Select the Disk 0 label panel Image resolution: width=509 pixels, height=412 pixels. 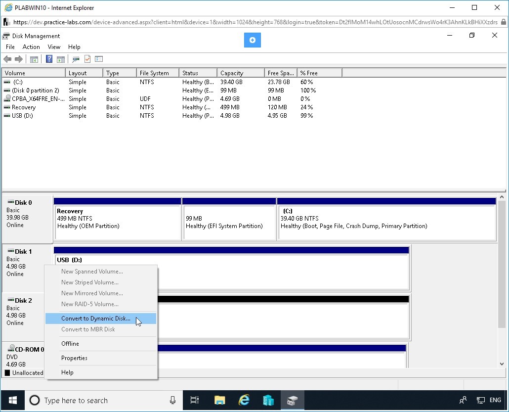click(27, 219)
